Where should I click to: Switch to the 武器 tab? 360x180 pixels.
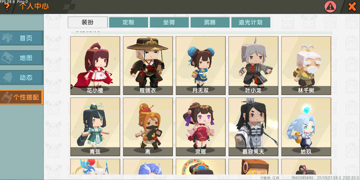click(x=210, y=22)
